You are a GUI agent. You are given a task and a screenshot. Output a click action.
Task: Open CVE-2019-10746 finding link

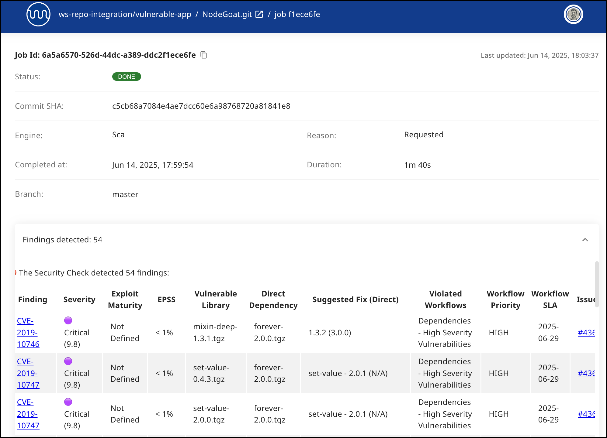tap(28, 332)
